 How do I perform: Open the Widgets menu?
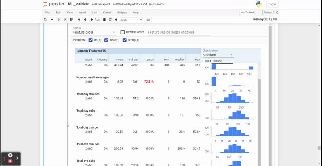coord(122,13)
